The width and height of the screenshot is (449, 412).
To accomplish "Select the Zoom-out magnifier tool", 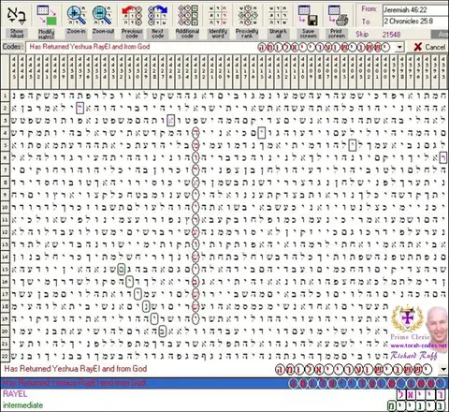I will 103,20.
